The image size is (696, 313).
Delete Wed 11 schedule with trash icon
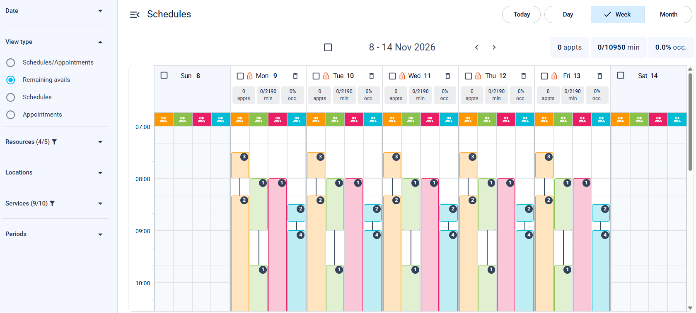pos(447,76)
